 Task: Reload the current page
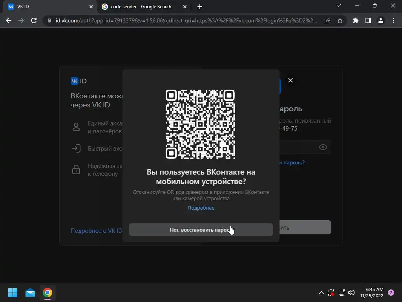point(34,20)
